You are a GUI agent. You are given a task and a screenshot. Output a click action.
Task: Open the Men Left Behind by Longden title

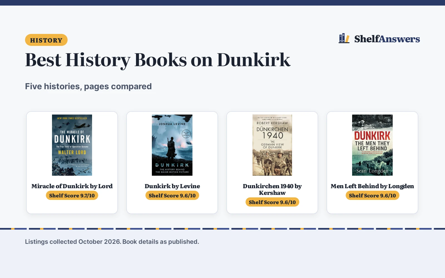pos(372,186)
